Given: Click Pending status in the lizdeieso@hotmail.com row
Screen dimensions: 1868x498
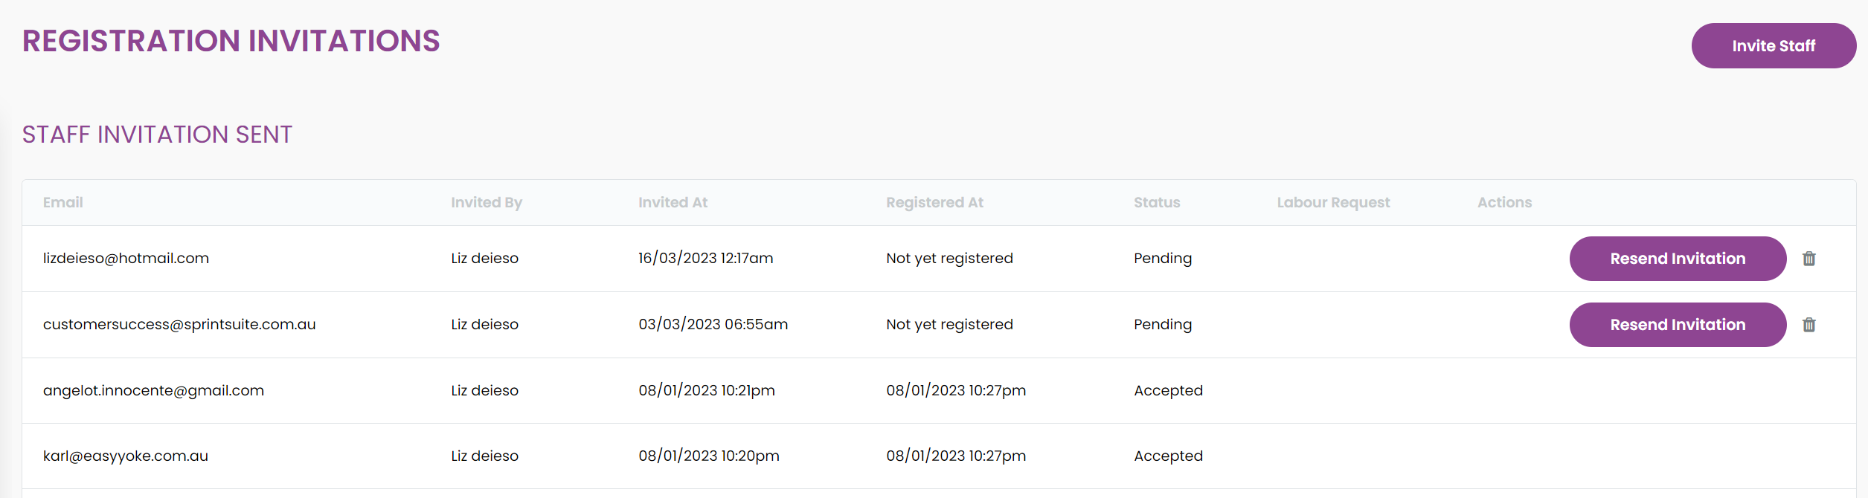Looking at the screenshot, I should tap(1162, 258).
